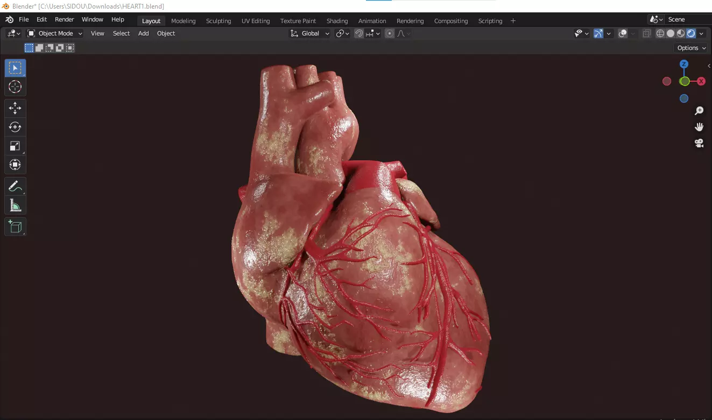This screenshot has height=420, width=712.
Task: Switch to wireframe viewport shading
Action: tap(660, 33)
